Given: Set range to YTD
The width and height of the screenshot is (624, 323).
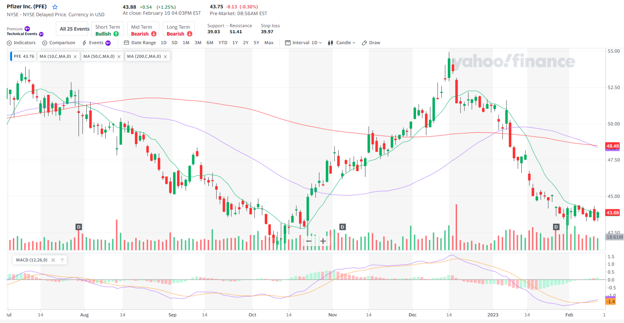Looking at the screenshot, I should pyautogui.click(x=223, y=43).
